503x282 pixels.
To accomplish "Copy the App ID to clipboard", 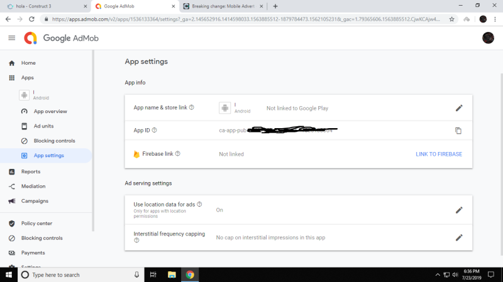I will (x=458, y=131).
